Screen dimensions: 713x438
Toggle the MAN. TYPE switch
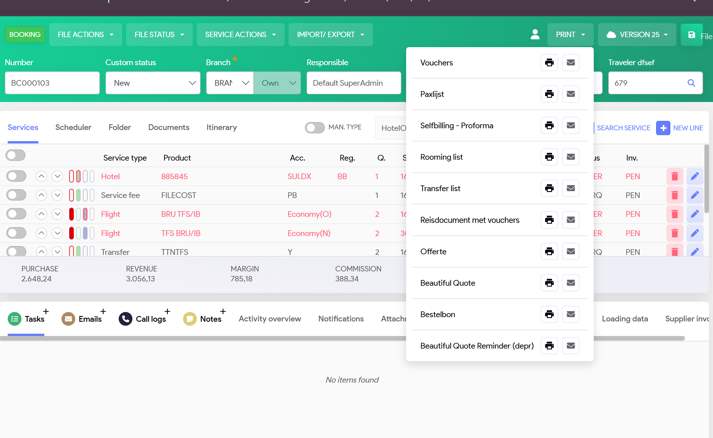click(x=315, y=127)
